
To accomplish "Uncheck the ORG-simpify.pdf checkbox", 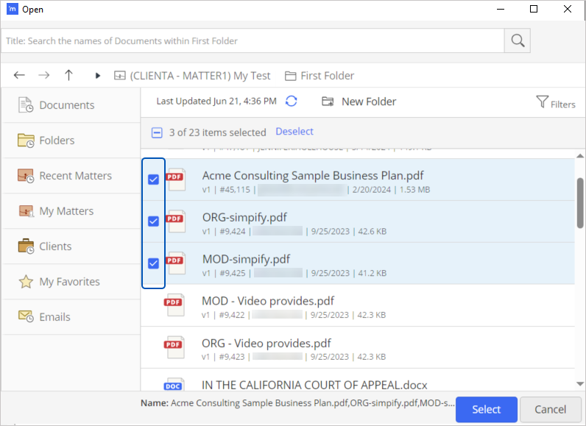I will [x=153, y=221].
